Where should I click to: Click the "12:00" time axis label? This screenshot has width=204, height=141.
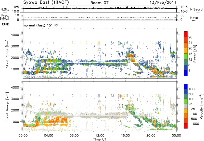click(100, 136)
